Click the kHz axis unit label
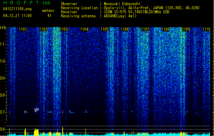214x136 pixels. [3, 28]
